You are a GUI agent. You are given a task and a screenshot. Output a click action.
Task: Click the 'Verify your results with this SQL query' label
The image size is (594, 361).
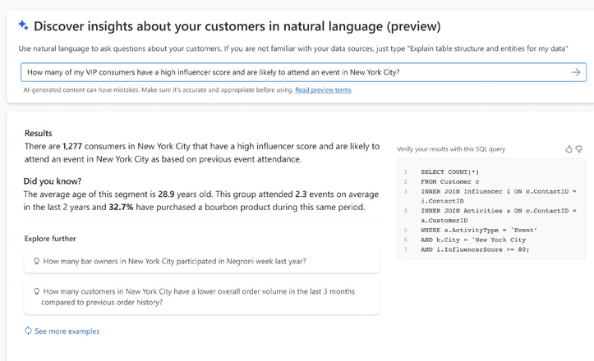coord(451,149)
